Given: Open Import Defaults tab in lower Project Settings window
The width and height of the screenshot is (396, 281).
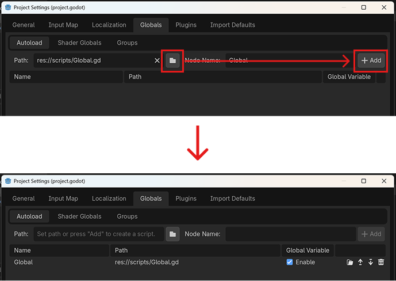Looking at the screenshot, I should (233, 199).
